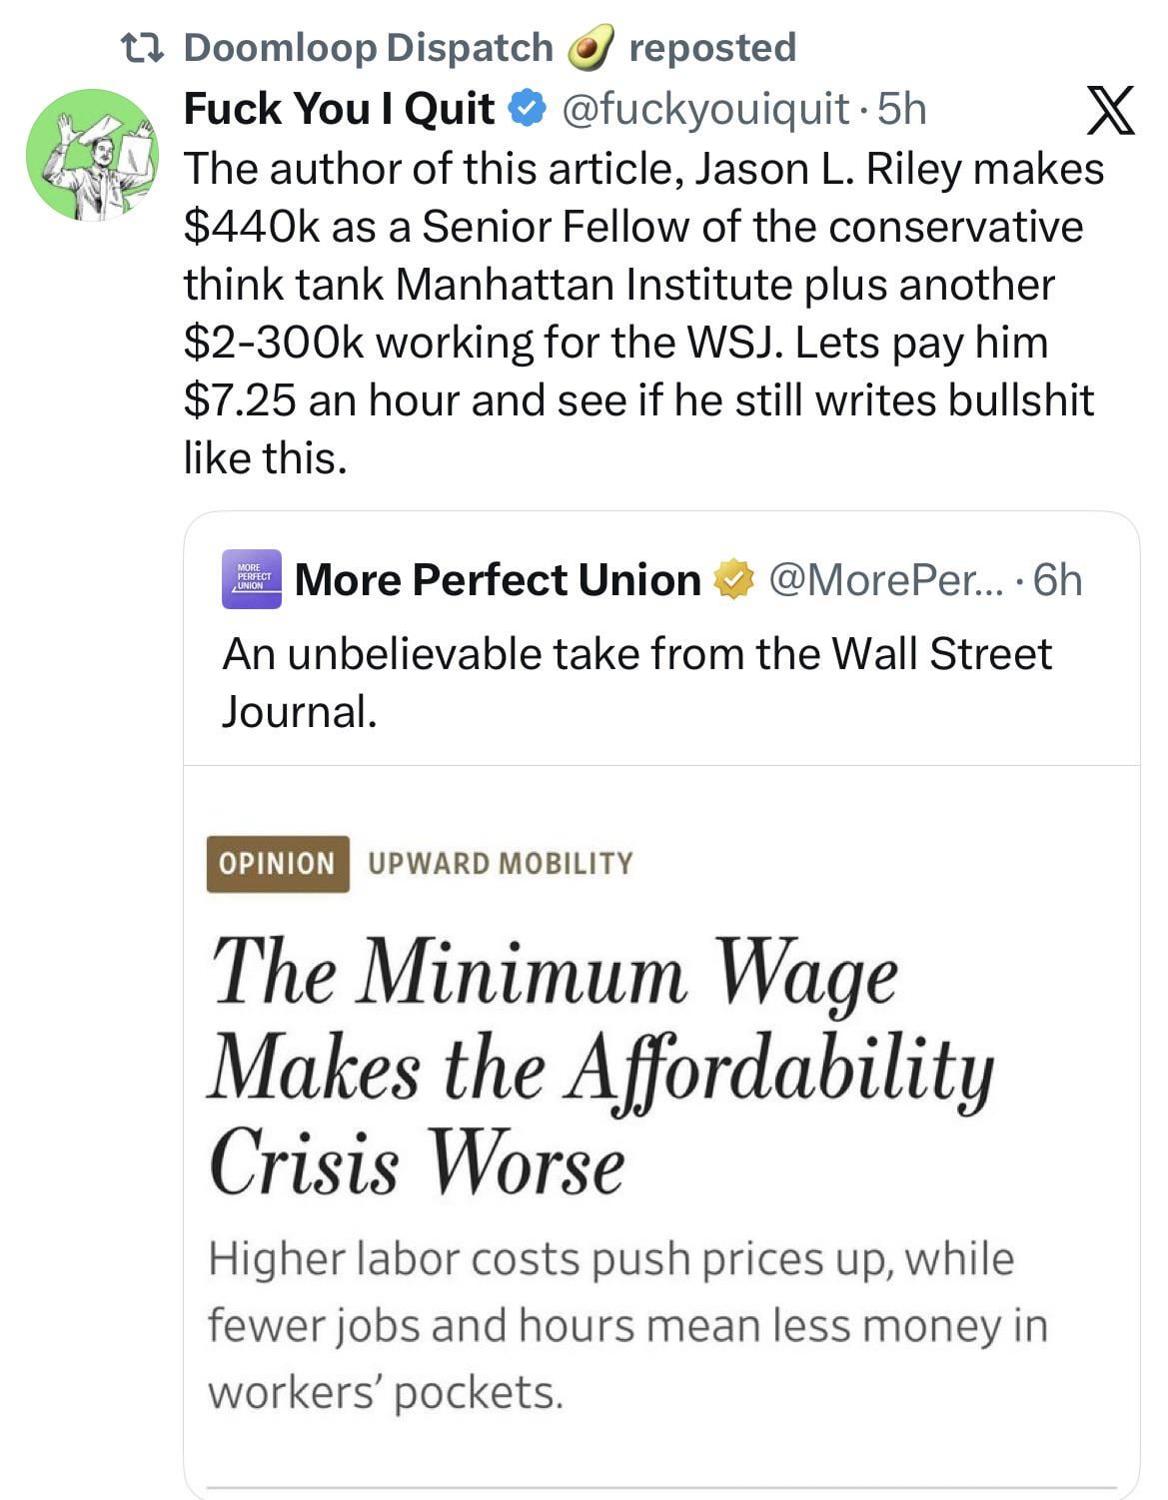Click the More Perfect Union purple logo
Screen dimensions: 1168x1500
(252, 579)
